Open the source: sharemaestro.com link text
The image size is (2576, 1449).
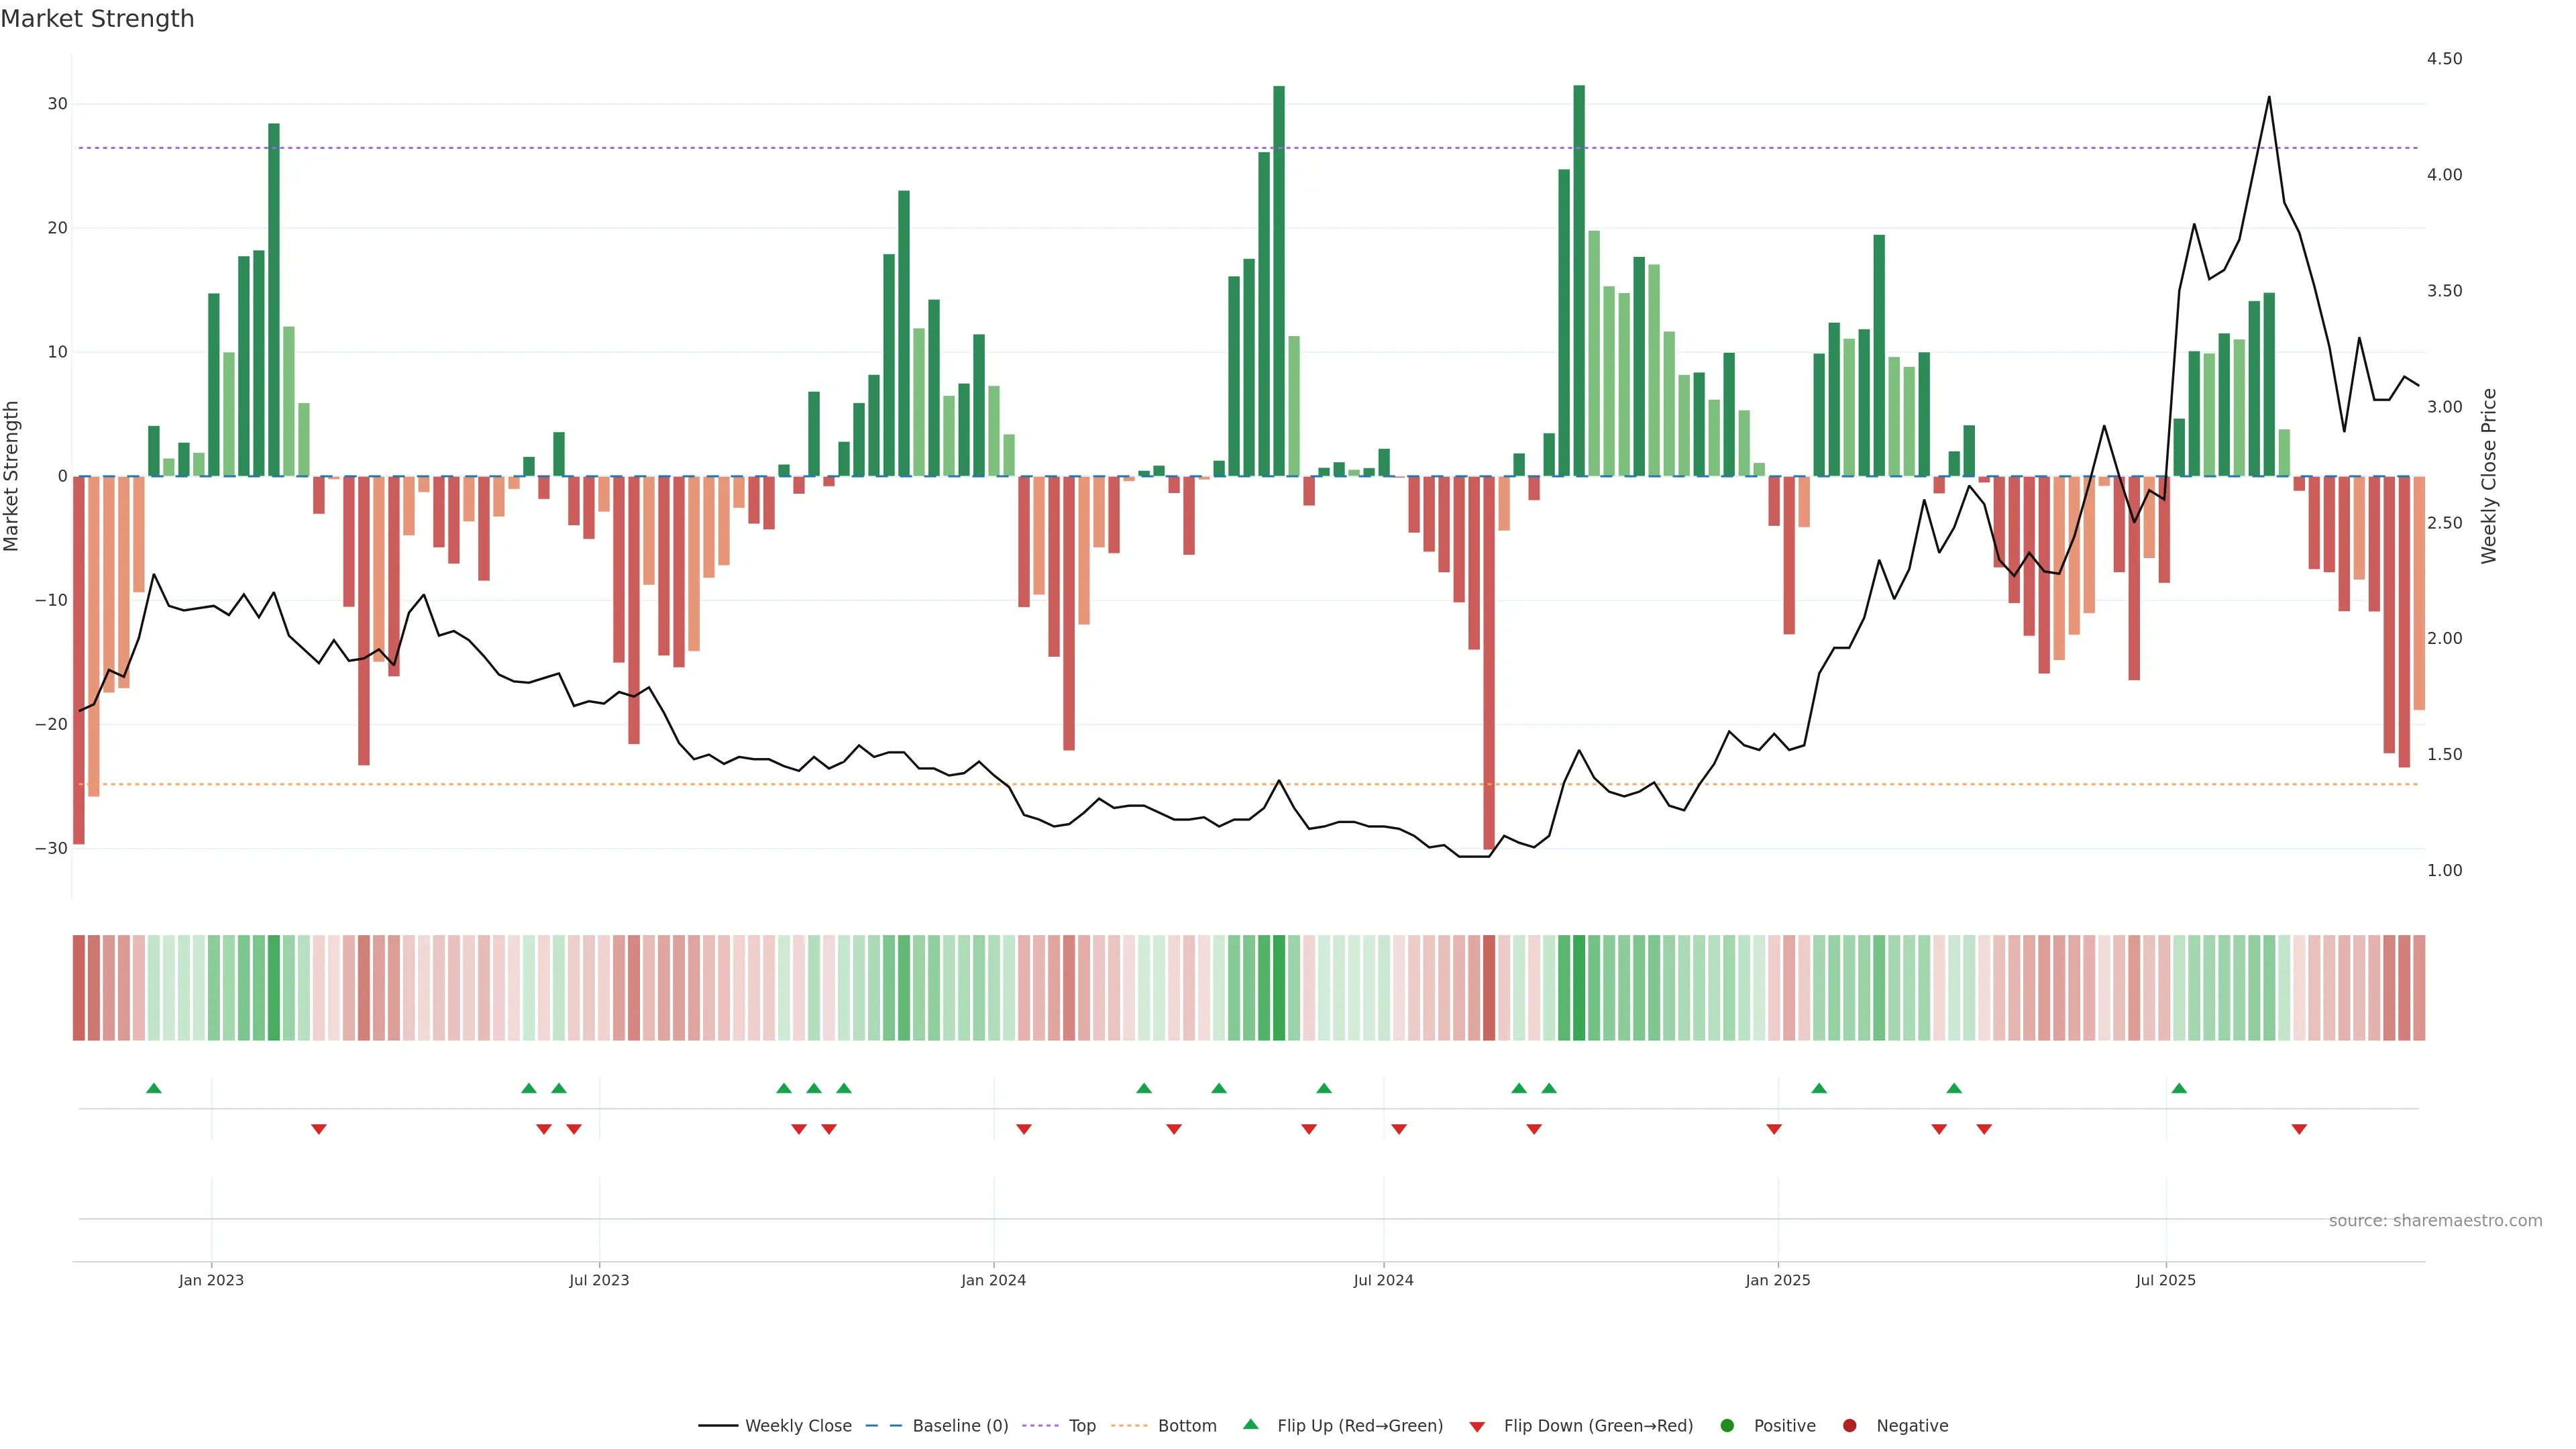pos(2435,1221)
